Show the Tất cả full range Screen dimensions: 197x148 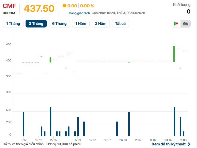(120, 24)
